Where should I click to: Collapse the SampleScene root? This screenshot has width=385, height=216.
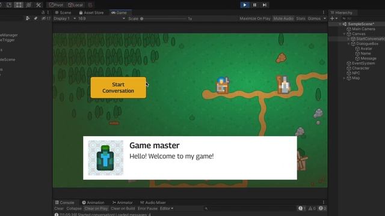pos(340,24)
